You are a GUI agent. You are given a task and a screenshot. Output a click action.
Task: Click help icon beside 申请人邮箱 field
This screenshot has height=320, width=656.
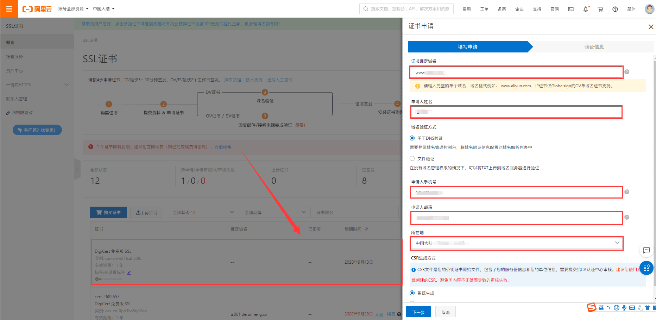click(627, 217)
